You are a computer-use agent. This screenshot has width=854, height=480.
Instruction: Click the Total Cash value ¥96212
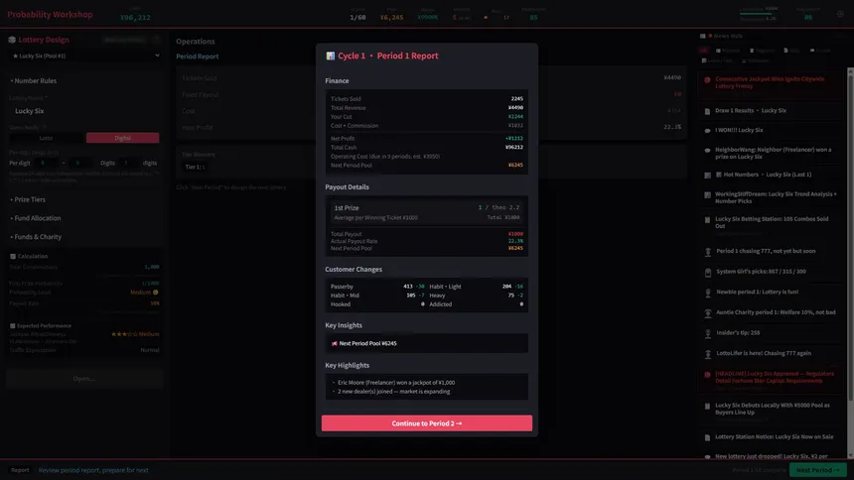click(x=513, y=147)
